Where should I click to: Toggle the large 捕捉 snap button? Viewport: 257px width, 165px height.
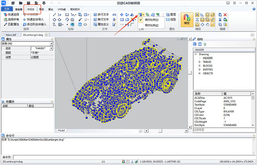pos(186,19)
